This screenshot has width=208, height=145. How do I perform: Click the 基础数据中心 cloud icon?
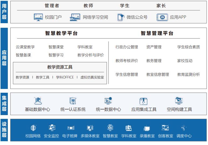pos(38,101)
